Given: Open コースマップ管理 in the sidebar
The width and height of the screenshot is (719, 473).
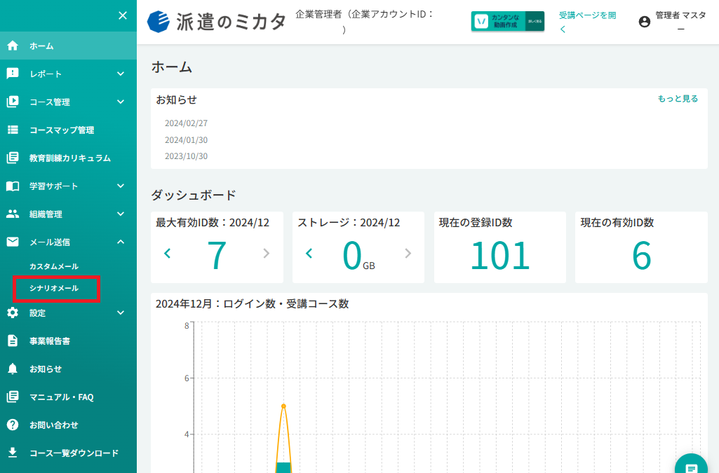Looking at the screenshot, I should click(68, 130).
